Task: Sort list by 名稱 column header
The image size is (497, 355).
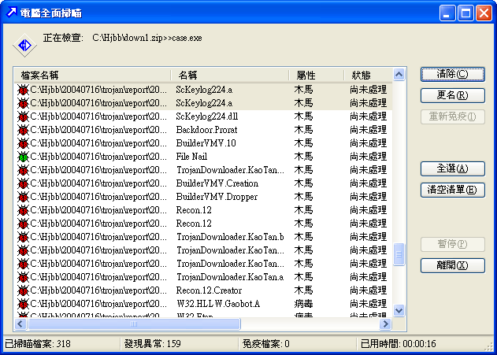Action: pos(228,75)
